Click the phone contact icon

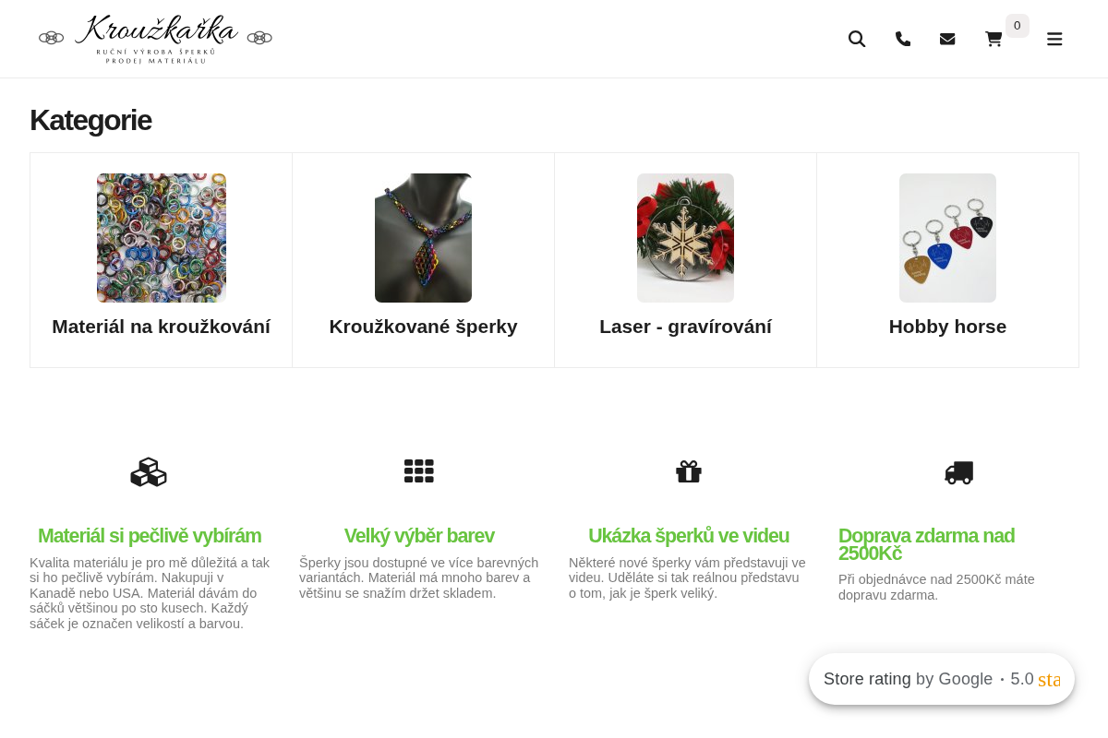point(903,39)
